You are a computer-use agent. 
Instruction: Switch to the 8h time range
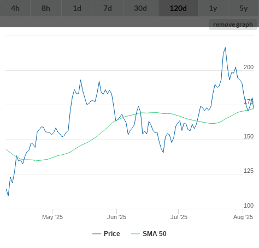click(x=46, y=8)
